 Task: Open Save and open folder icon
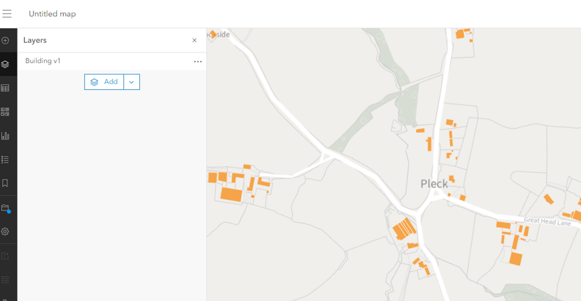pyautogui.click(x=5, y=208)
